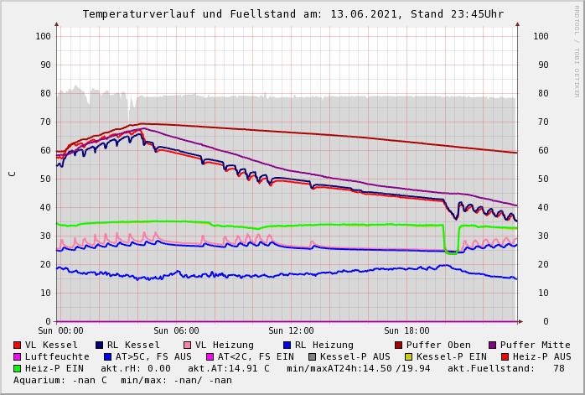The image size is (585, 395).
Task: Select the pink VL Heizung legend swatch
Action: click(188, 346)
